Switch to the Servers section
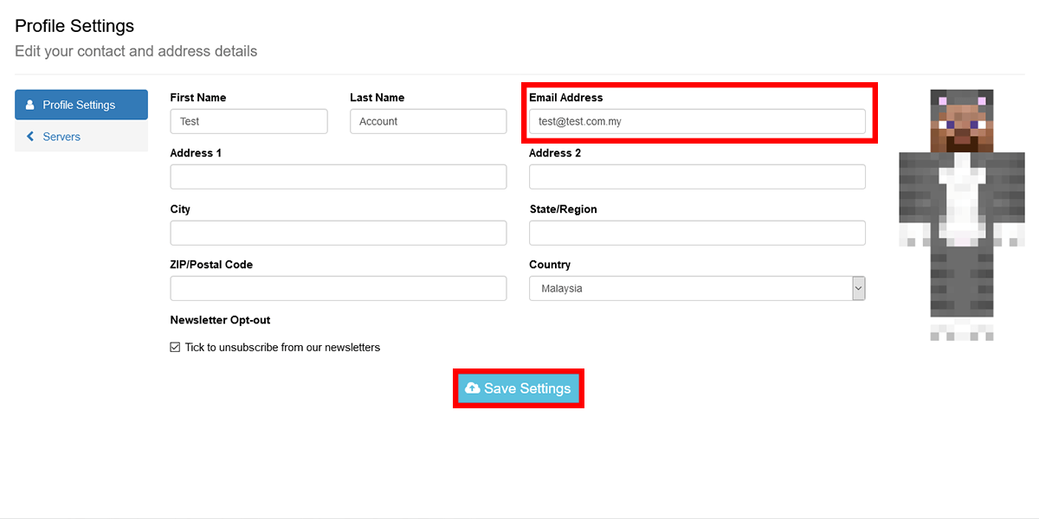 61,136
